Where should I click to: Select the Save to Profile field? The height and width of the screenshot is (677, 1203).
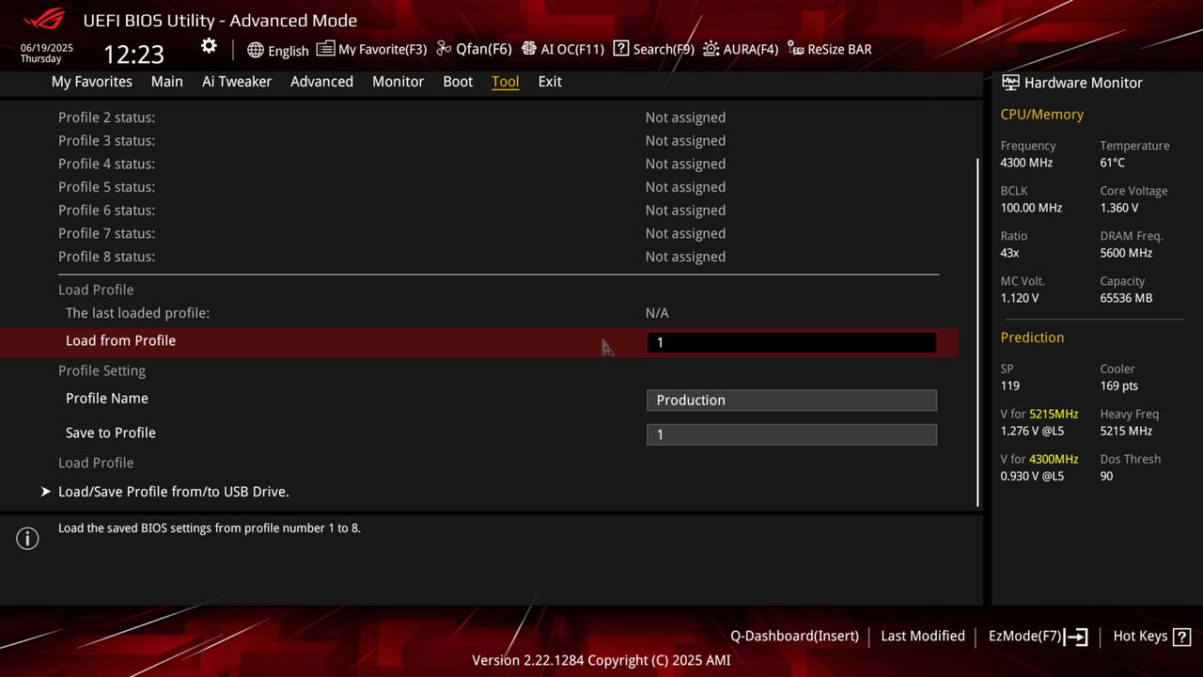click(790, 433)
